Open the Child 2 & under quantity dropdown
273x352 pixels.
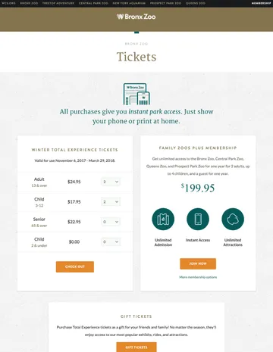click(111, 241)
